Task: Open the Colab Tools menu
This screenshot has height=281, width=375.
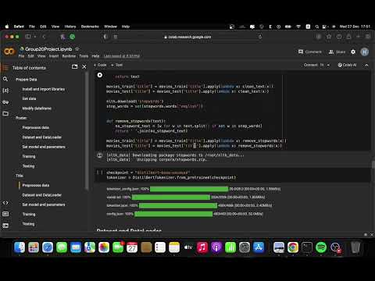Action: point(84,56)
